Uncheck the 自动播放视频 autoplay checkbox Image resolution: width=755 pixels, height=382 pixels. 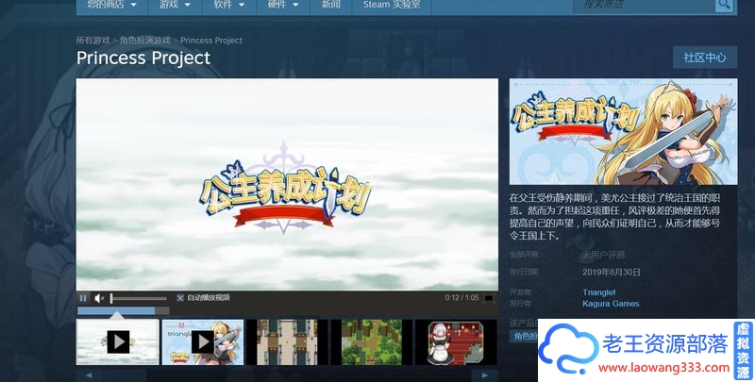pyautogui.click(x=180, y=298)
